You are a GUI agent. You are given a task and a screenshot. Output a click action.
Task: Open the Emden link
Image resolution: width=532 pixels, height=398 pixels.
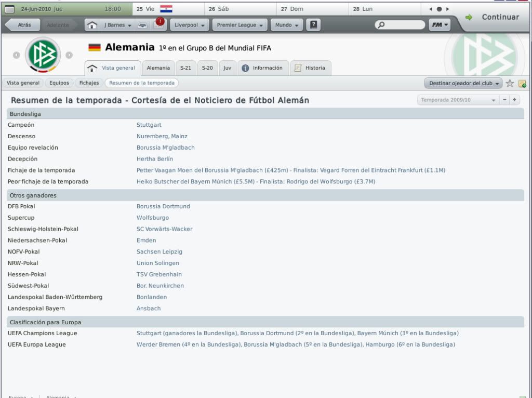pos(146,240)
